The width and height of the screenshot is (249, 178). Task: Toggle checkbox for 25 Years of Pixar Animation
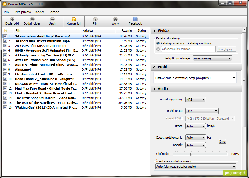tap(5, 46)
